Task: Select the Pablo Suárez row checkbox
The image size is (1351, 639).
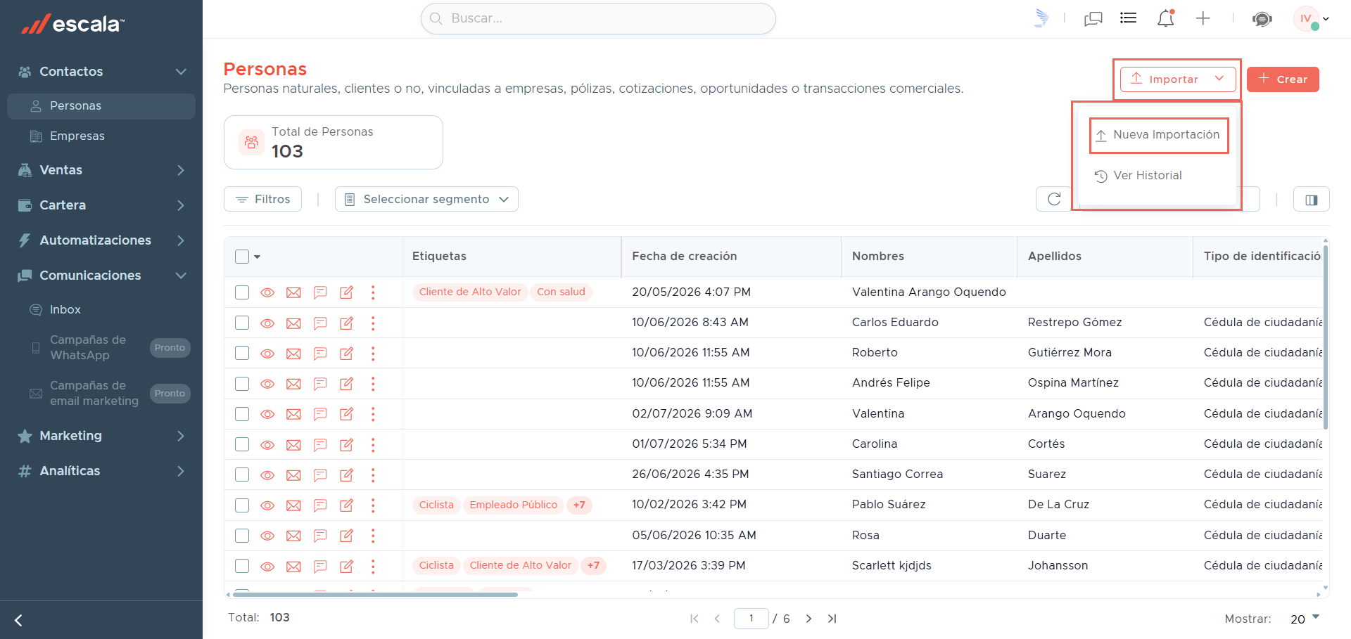Action: pos(242,505)
